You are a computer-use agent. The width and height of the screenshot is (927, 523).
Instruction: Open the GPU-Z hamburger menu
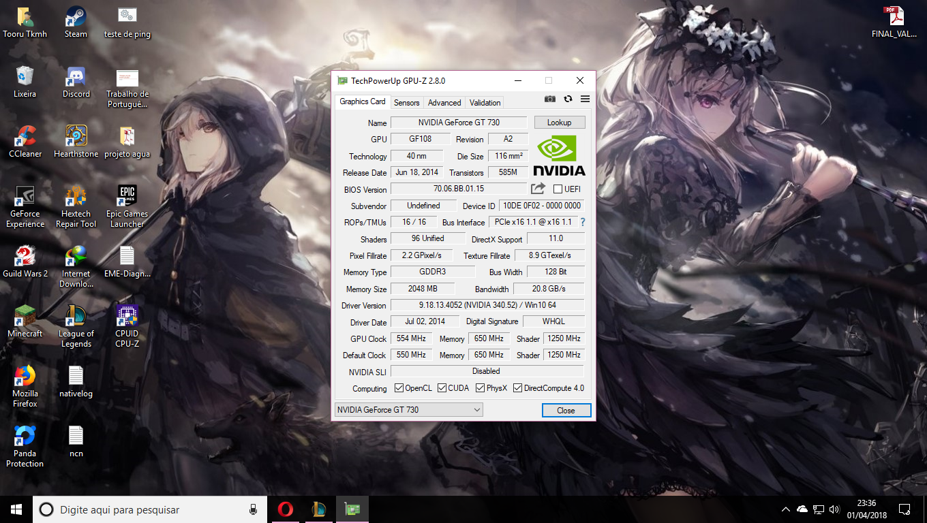[585, 99]
